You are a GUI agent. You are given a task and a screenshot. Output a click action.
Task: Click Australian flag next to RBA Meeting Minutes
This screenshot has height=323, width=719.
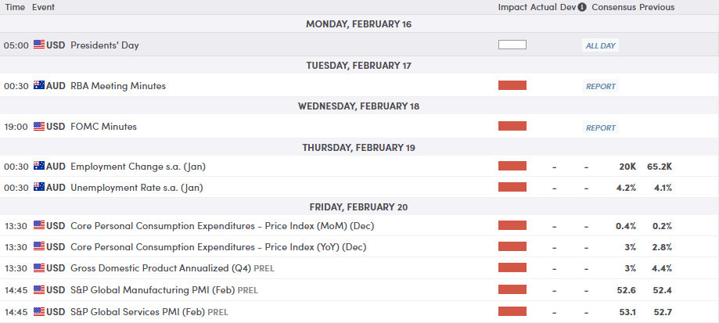[39, 86]
